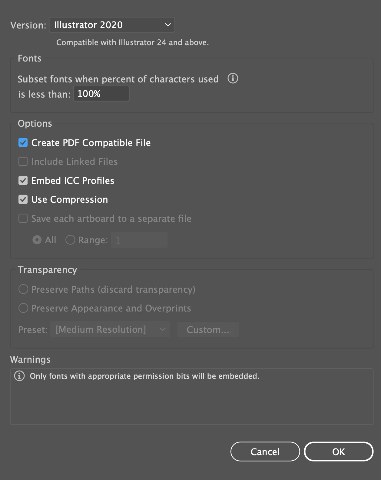Disable Embed ICC Profiles checkbox
Viewport: 381px width, 480px height.
[23, 181]
